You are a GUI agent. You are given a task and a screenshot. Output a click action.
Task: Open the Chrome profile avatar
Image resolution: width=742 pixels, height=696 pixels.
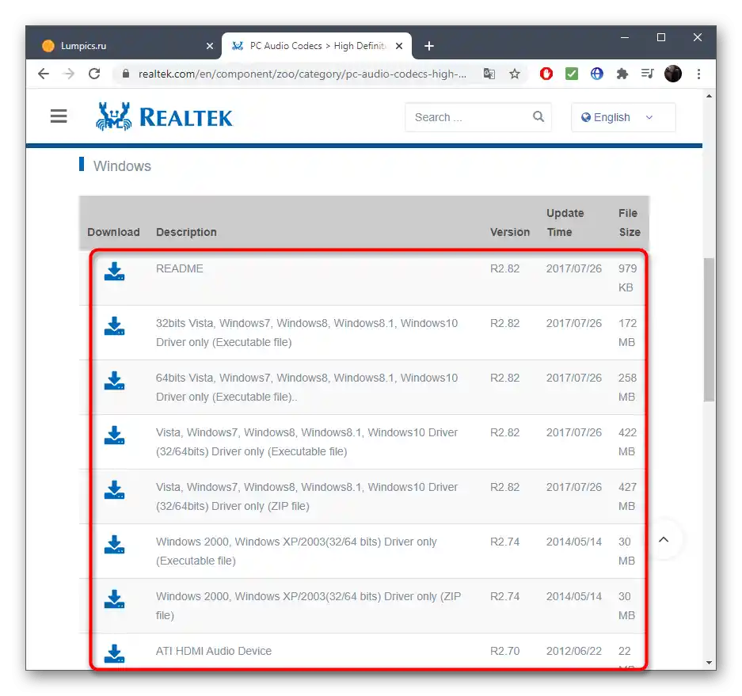tap(673, 74)
